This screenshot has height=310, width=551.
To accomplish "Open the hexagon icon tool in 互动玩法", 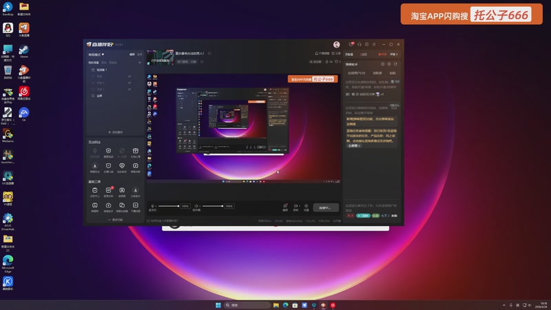I will pos(108,152).
